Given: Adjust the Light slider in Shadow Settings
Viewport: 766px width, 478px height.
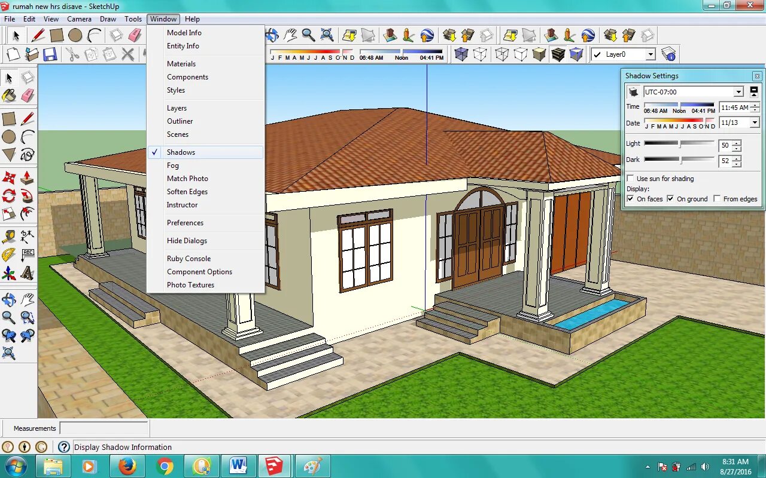Looking at the screenshot, I should click(x=679, y=144).
